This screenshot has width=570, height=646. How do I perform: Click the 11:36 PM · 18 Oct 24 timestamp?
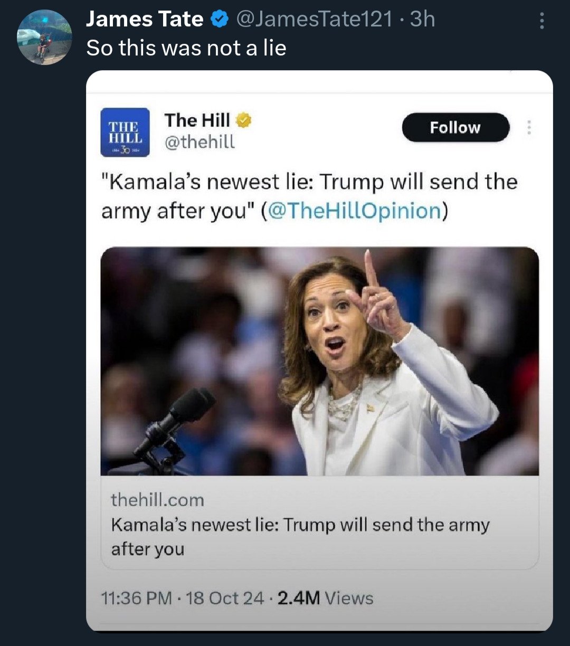(x=182, y=598)
